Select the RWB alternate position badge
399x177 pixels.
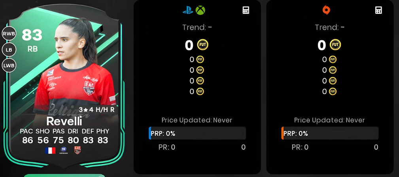[9, 34]
